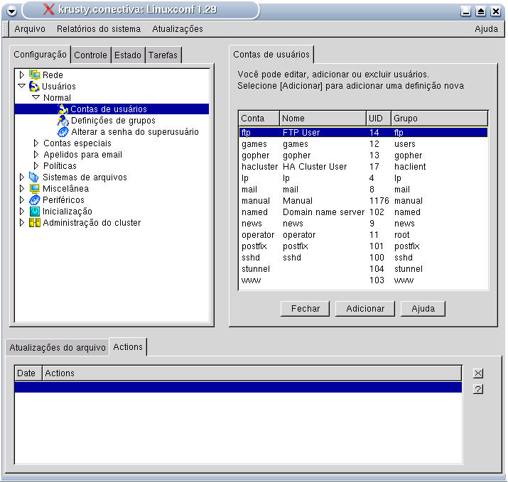Open the window menu in title bar
Screen dimensions: 508x482
tap(11, 11)
